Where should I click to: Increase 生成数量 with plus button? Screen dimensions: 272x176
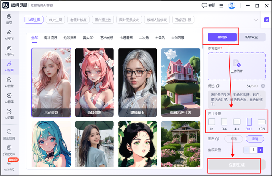260,150
